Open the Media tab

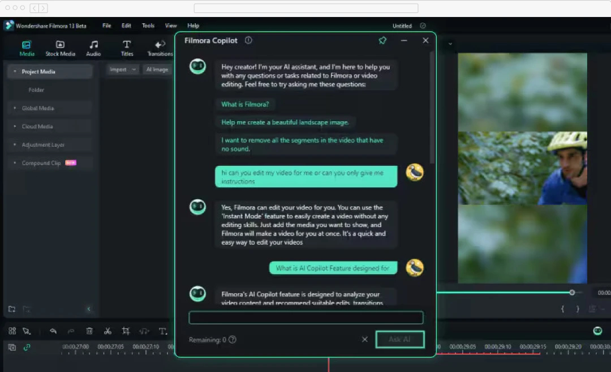[27, 48]
